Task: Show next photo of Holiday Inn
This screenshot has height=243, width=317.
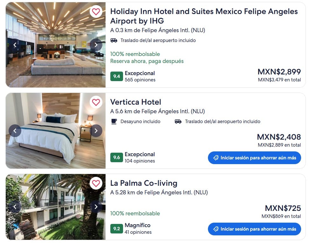Action: [96, 45]
